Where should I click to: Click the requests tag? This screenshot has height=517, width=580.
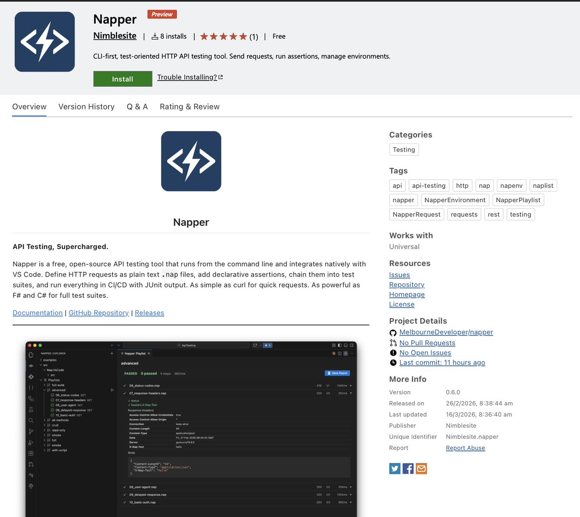(464, 215)
